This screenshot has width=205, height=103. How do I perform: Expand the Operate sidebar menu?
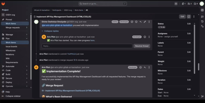[x=14, y=86]
